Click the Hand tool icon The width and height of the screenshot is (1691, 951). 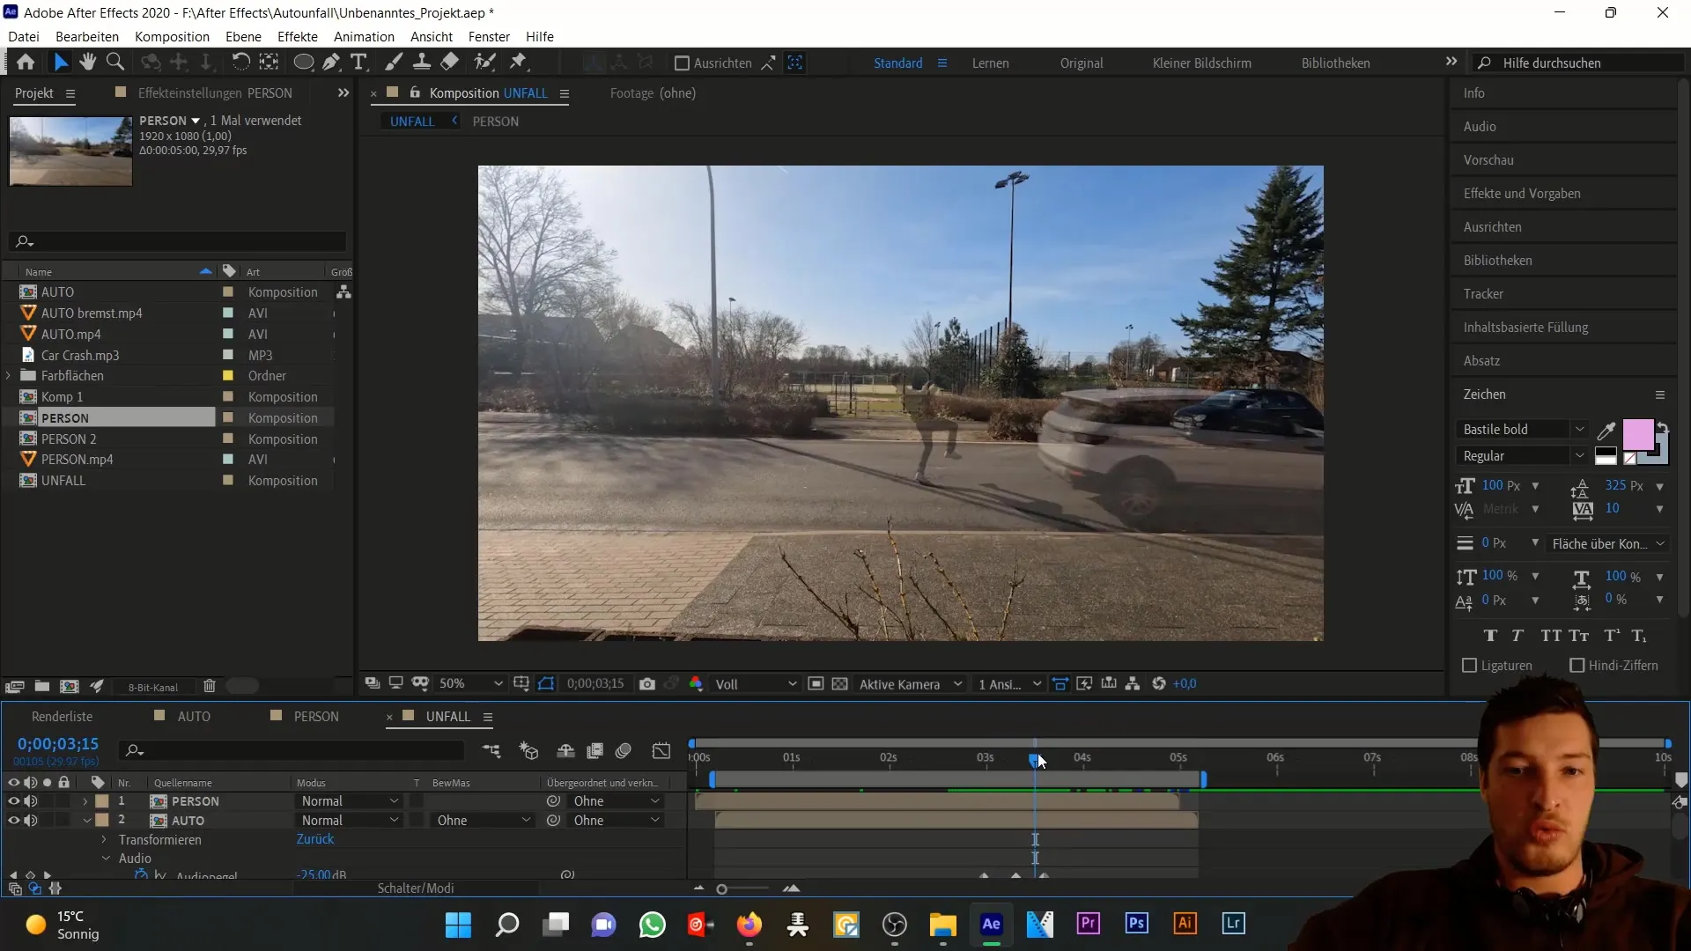88,63
